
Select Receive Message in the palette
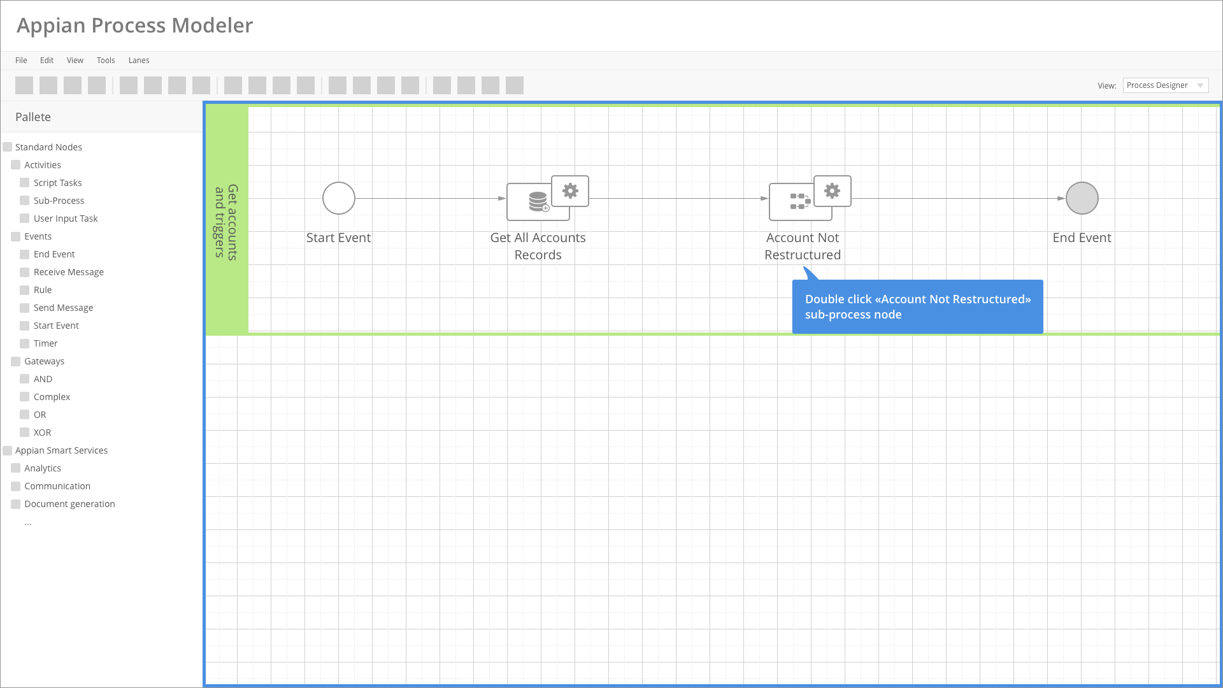[68, 272]
